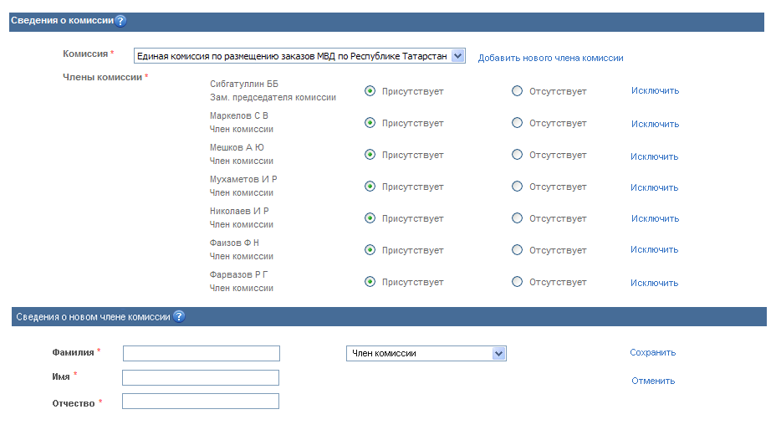Choose Присутствует for Николаев И Р

(370, 217)
